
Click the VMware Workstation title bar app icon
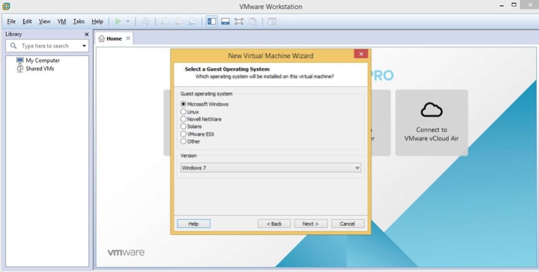[x=6, y=6]
